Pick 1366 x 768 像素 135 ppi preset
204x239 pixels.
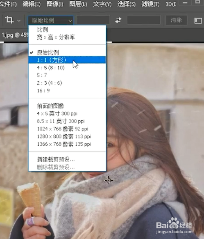click(67, 144)
